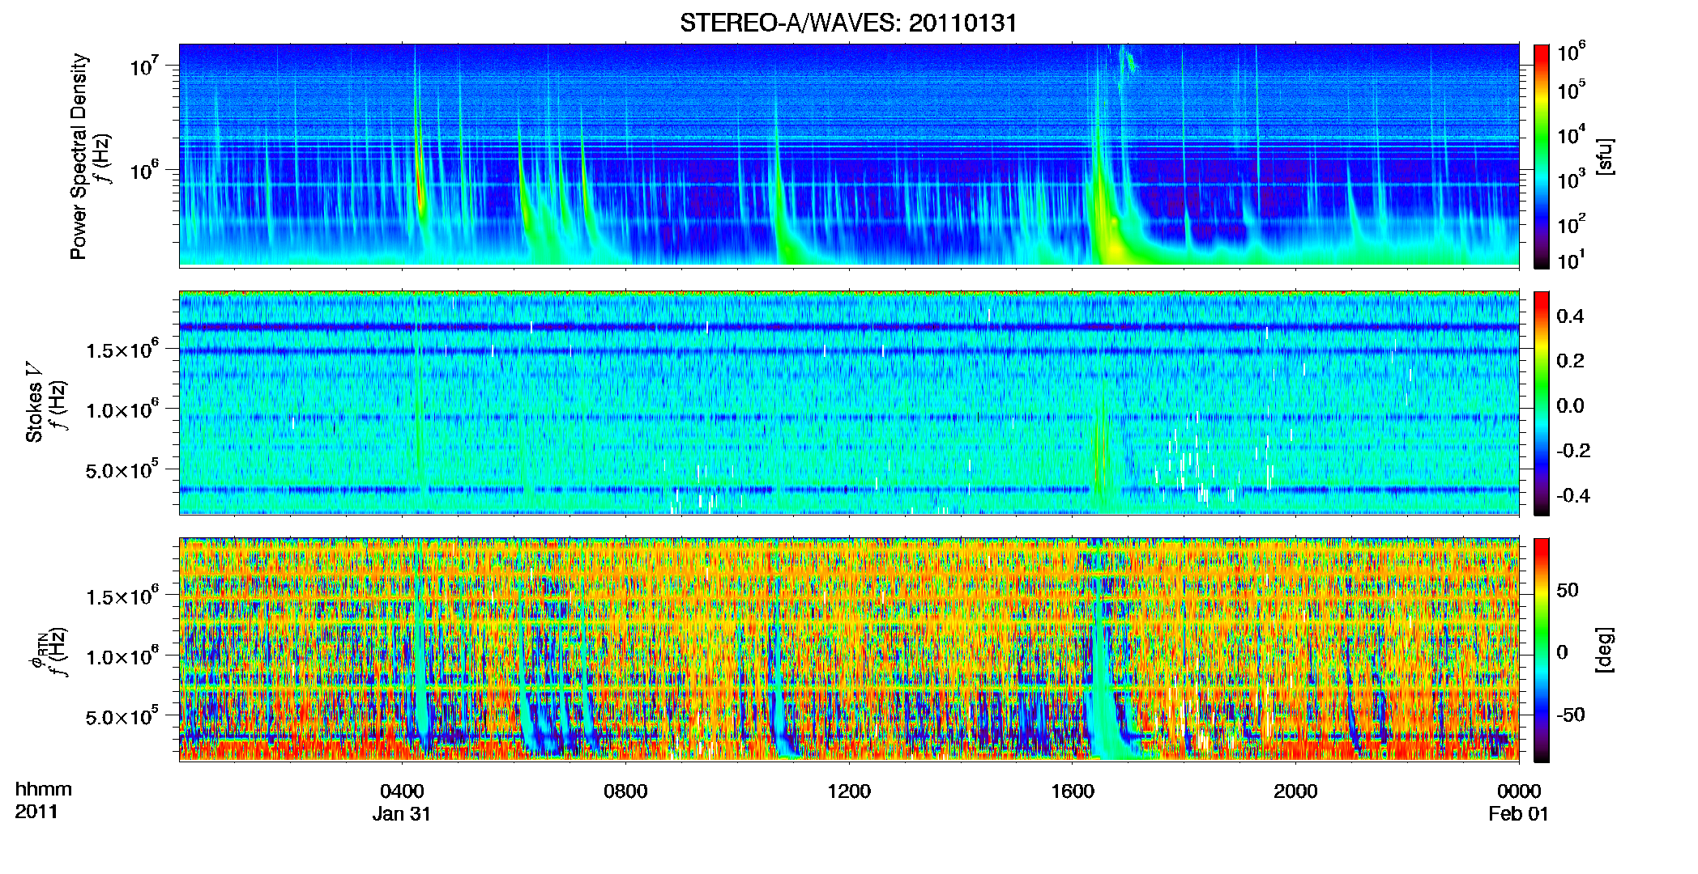This screenshot has height=874, width=1698.
Task: Click the plot title STEREO-A/WAVES: 20110131
Action: coord(848,23)
